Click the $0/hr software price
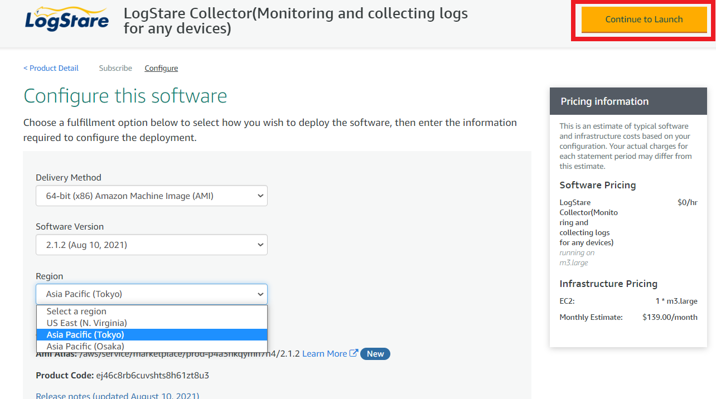The height and width of the screenshot is (399, 716). (x=688, y=202)
